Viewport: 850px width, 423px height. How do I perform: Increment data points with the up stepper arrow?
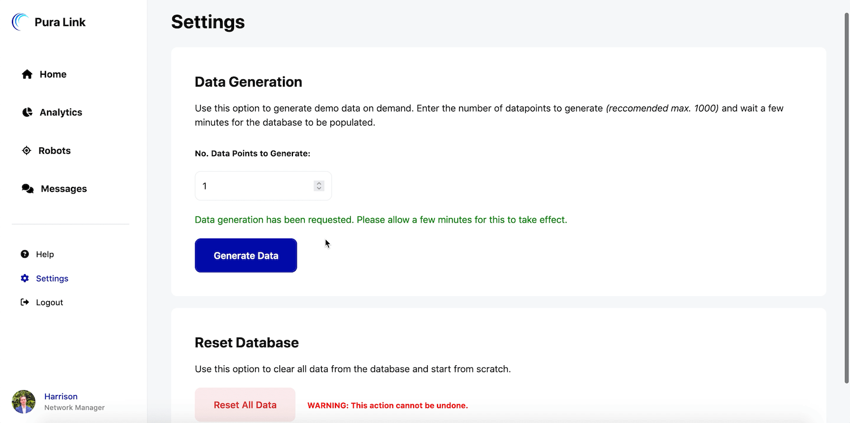click(318, 182)
